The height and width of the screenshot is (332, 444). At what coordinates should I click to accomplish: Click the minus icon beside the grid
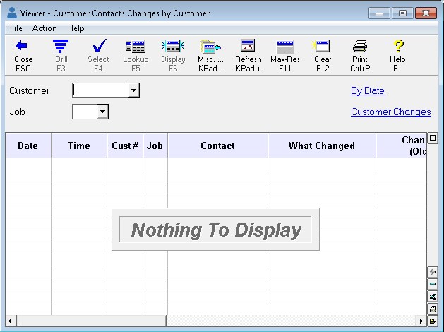click(x=433, y=284)
